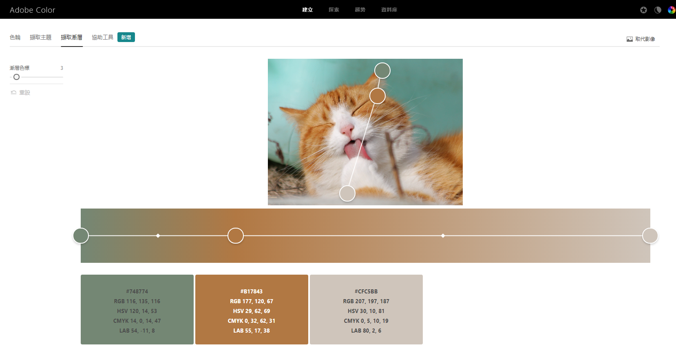Click the undo arrow icon beside 重設

[13, 93]
